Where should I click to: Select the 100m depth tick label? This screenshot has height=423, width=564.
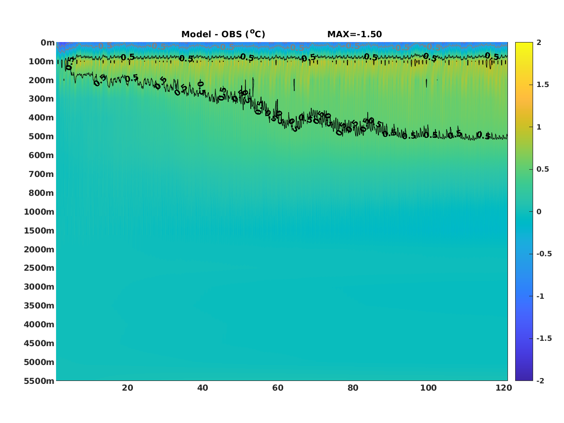point(42,61)
